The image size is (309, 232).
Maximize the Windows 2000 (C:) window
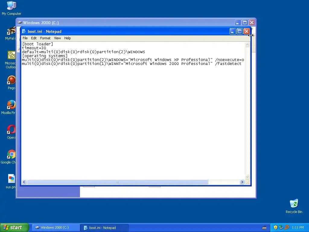[x=245, y=22]
